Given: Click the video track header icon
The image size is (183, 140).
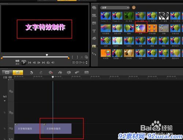Looking at the screenshot, I should coord(11,91).
